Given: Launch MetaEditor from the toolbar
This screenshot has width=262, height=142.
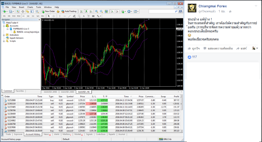Looking at the screenshot, I should (58, 12).
